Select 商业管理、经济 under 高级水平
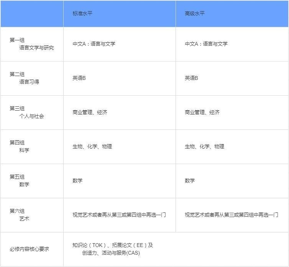This screenshot has width=289, height=267. tap(202, 112)
